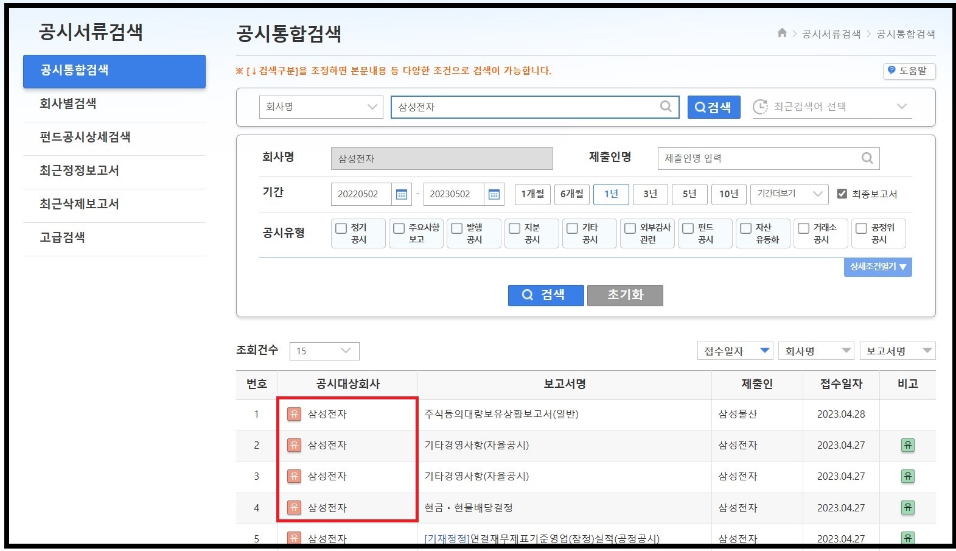Click the green 유 remark badge in row 2
Viewport: 956px width, 551px height.
click(908, 445)
